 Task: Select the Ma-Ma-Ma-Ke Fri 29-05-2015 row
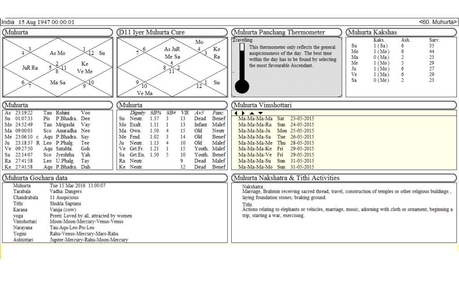276,149
